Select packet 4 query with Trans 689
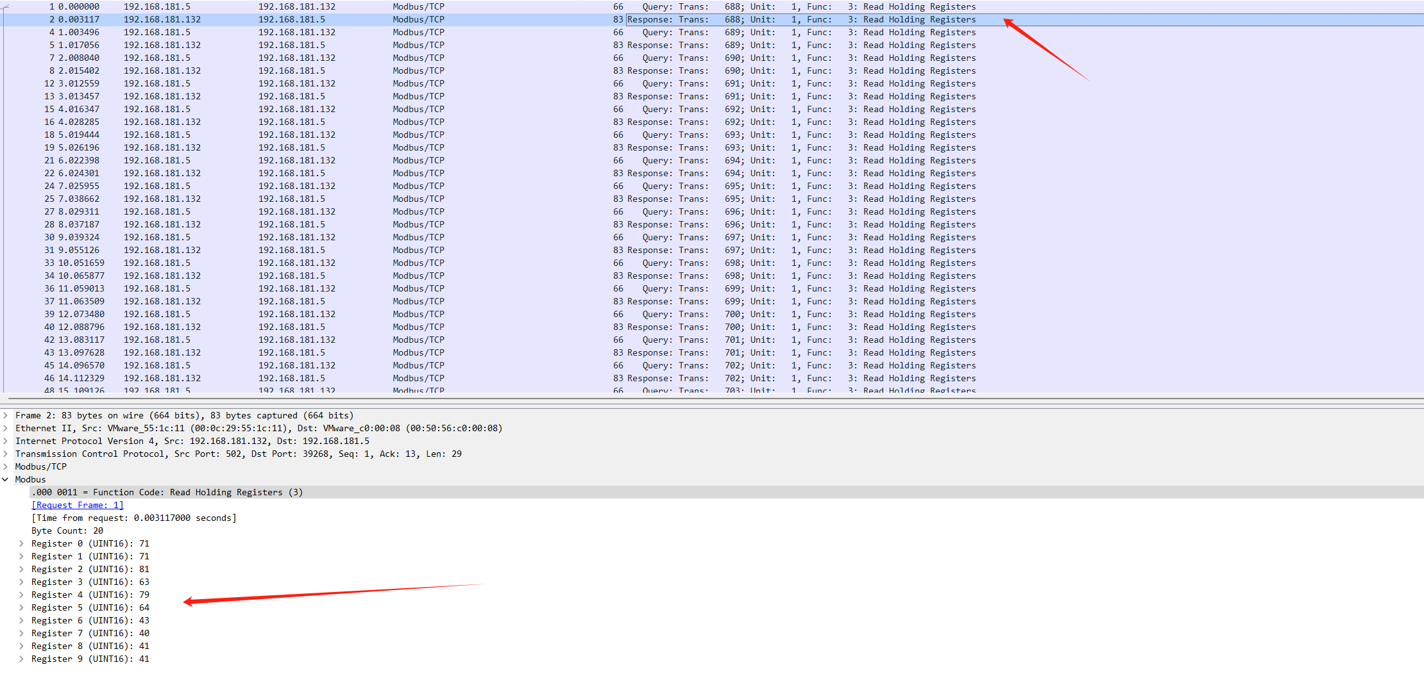The width and height of the screenshot is (1424, 683). (x=257, y=33)
